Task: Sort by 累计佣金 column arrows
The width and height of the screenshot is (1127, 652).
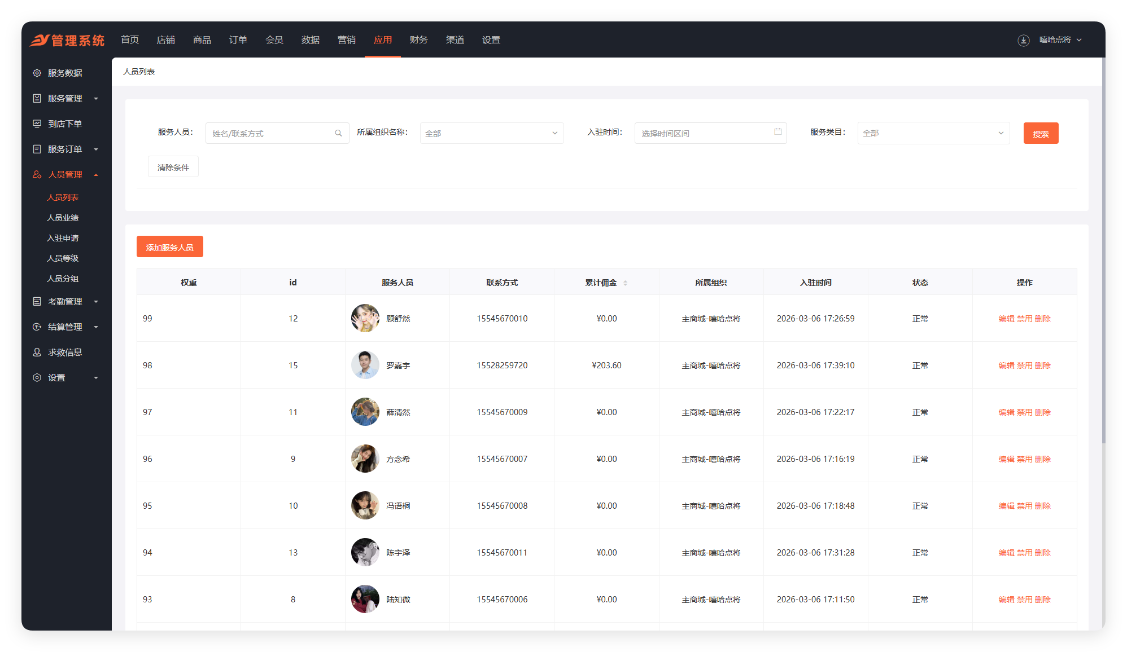Action: (625, 283)
